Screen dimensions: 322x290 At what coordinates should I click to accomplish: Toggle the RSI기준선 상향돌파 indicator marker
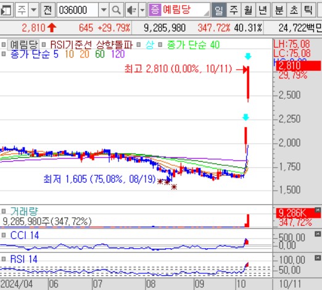[x=43, y=44]
